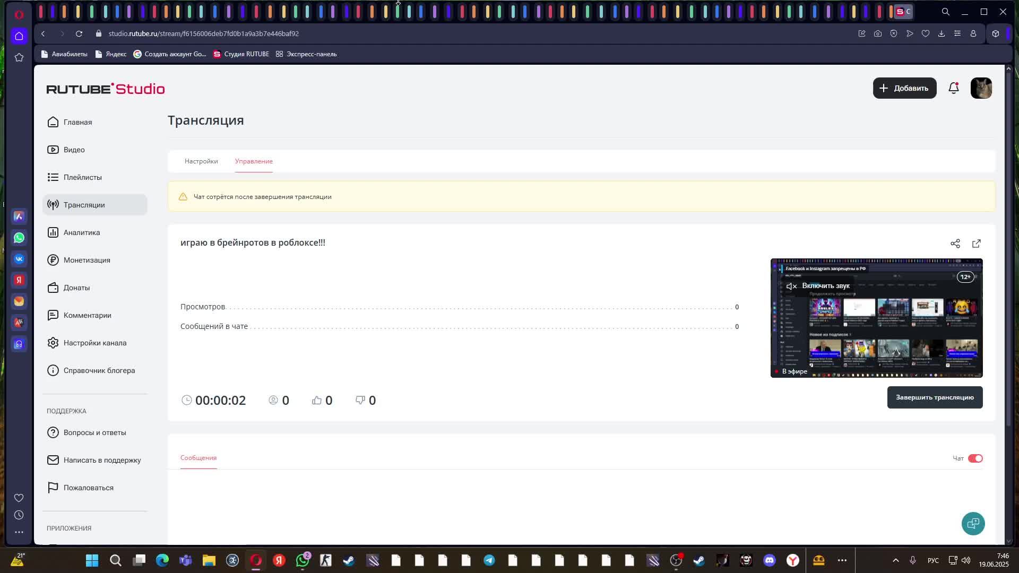This screenshot has height=573, width=1019.
Task: Show hidden system tray icons
Action: click(896, 561)
